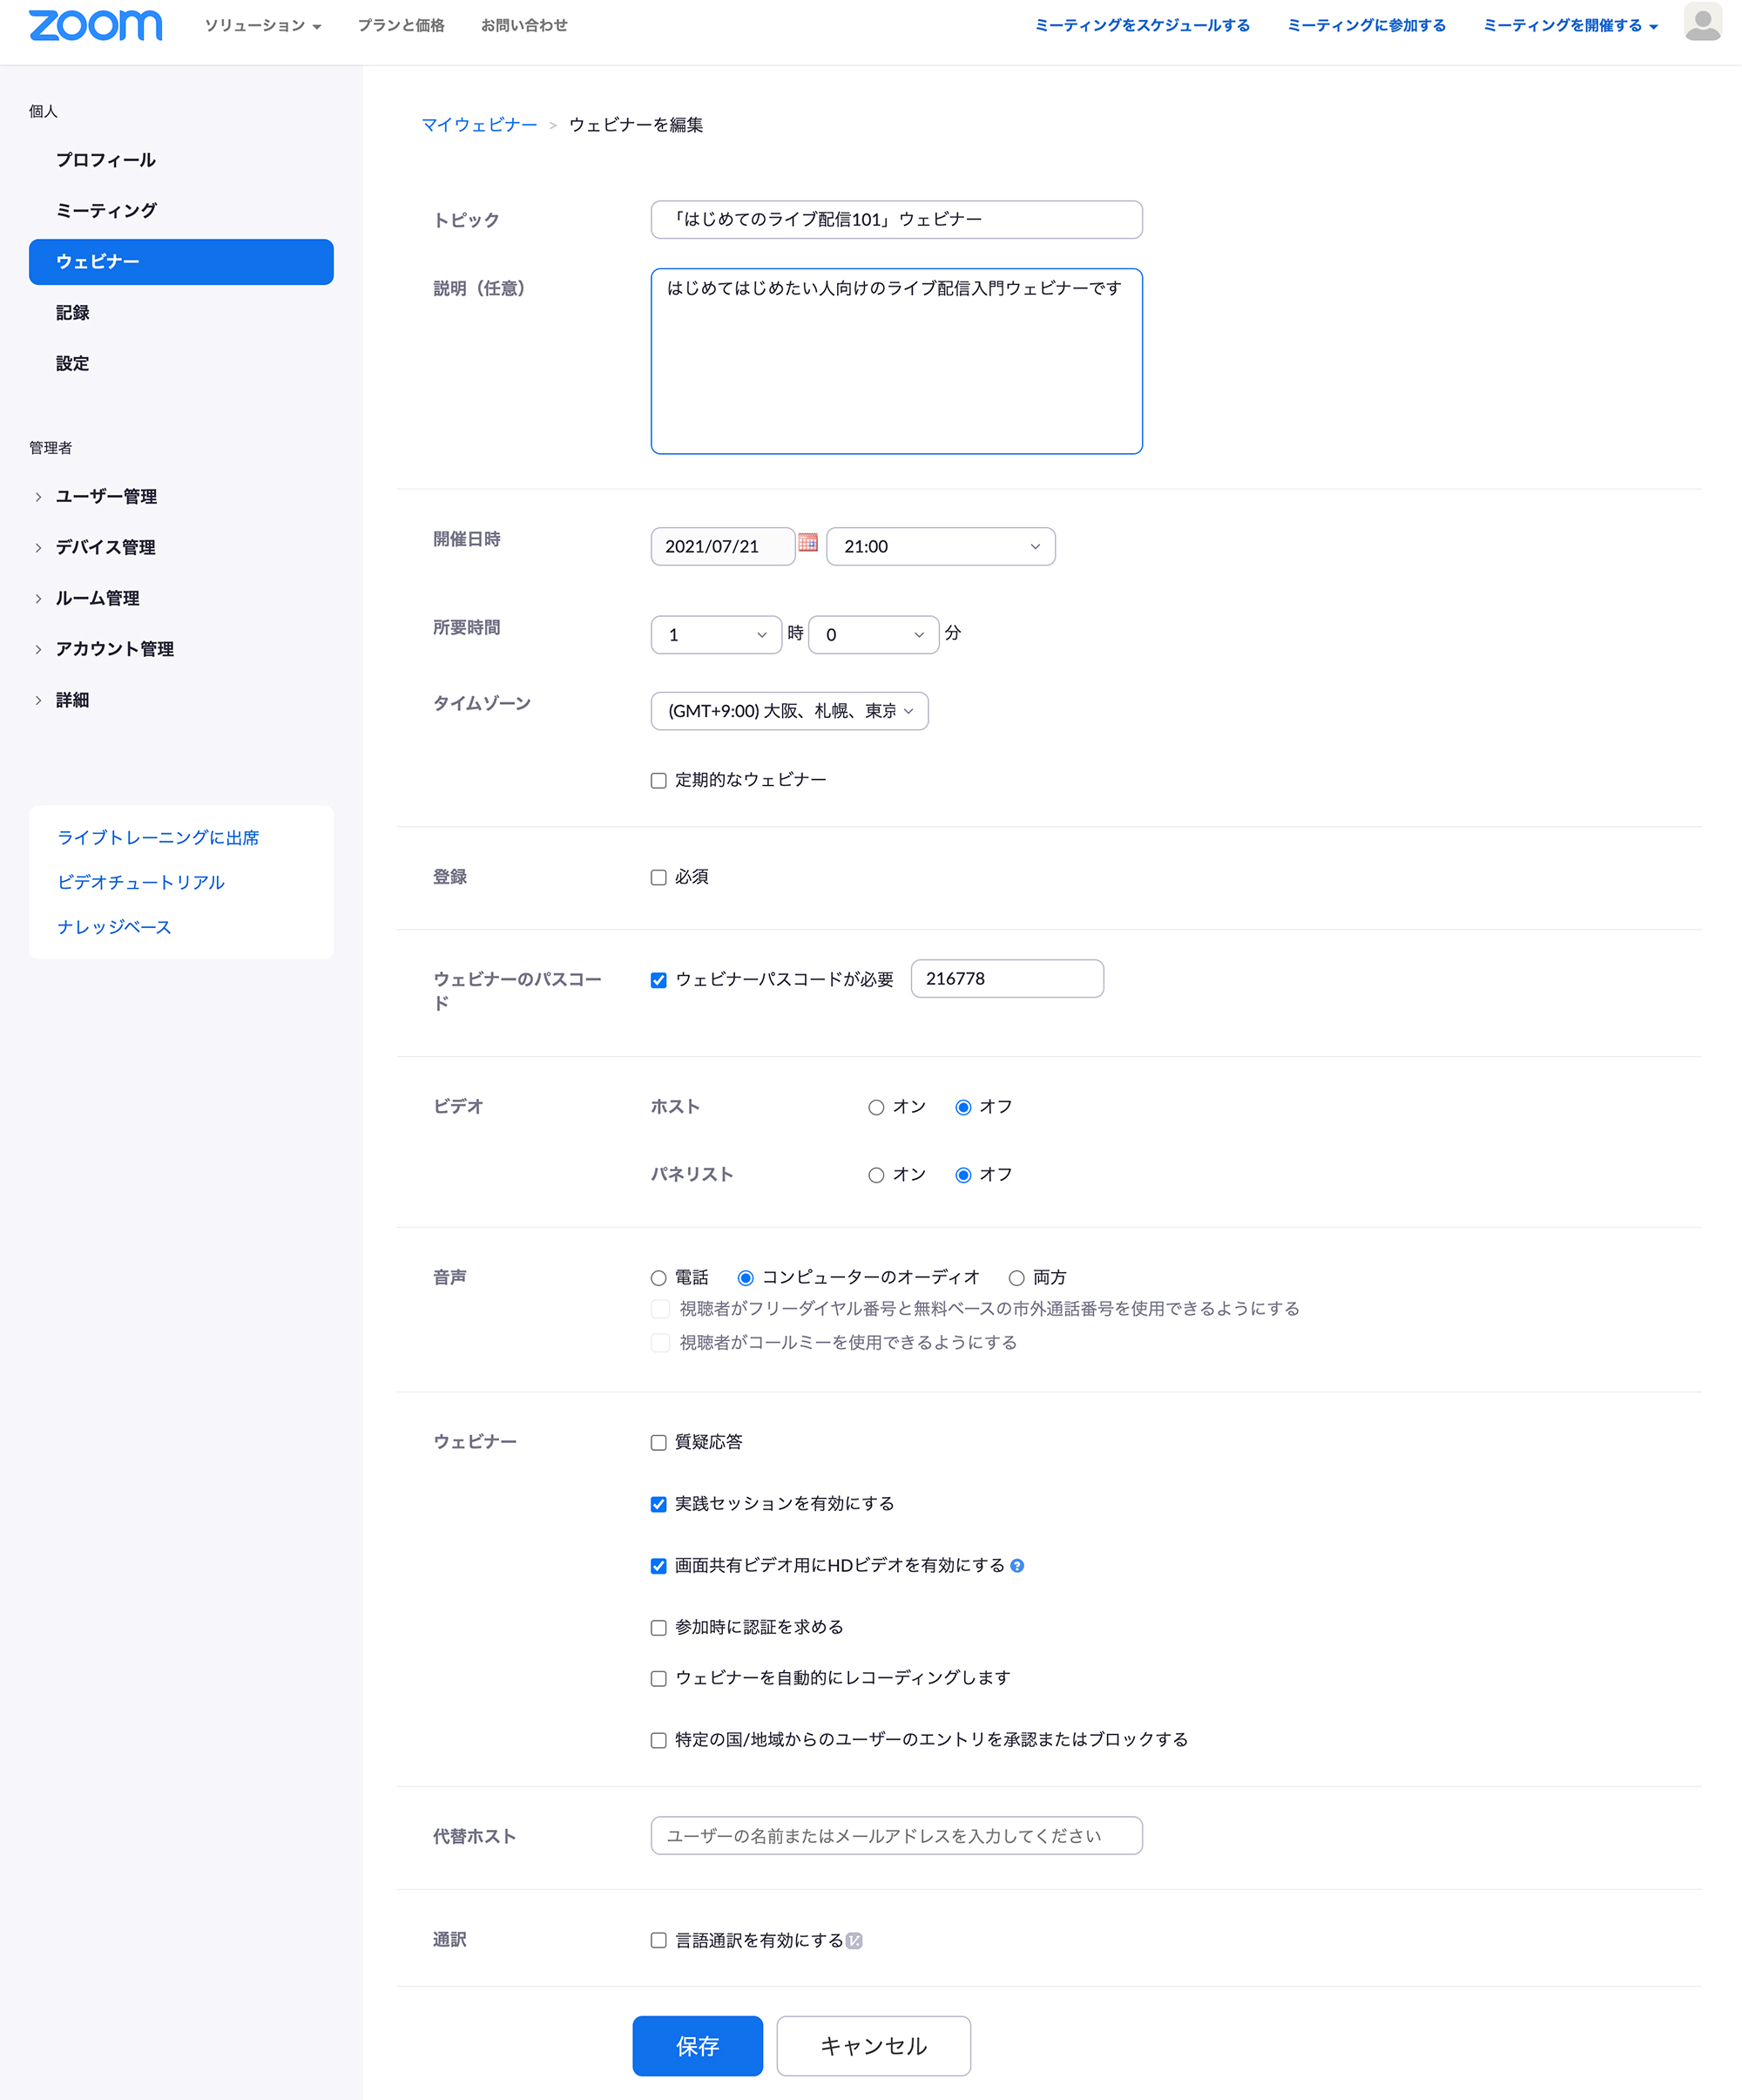
Task: Enable the 定期的なウェビナー checkbox
Action: pyautogui.click(x=658, y=779)
